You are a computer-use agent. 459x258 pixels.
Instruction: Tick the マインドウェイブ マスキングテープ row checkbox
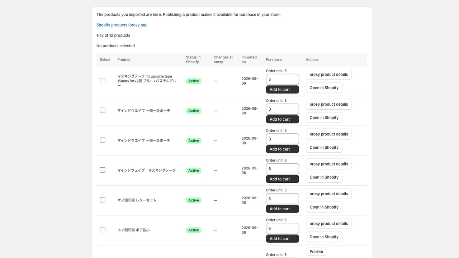click(103, 170)
